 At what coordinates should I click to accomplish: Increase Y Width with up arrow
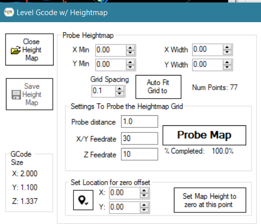227,62
